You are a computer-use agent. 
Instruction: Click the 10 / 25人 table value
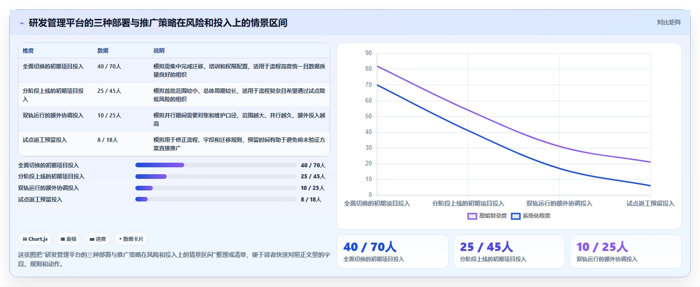tap(109, 116)
